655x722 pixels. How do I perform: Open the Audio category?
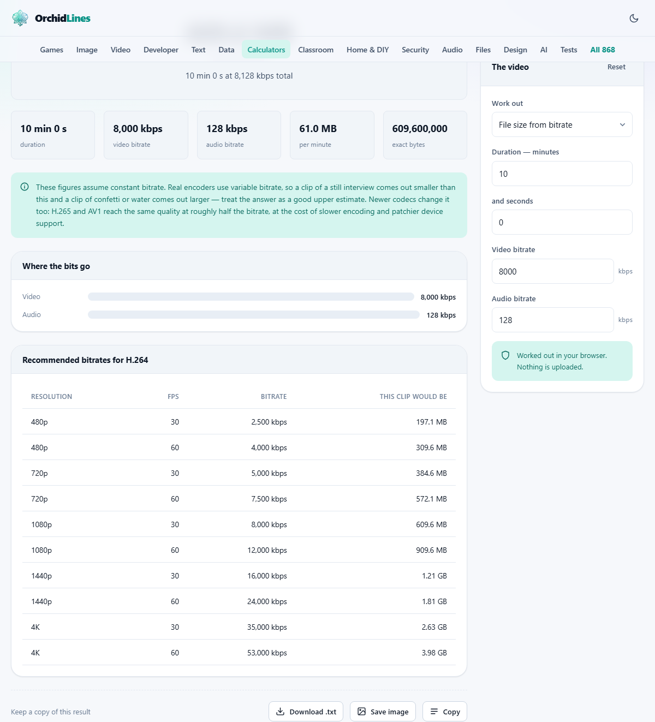click(x=452, y=50)
